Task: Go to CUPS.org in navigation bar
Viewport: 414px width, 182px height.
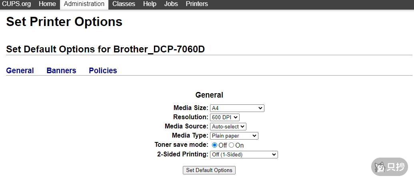Action: pyautogui.click(x=16, y=4)
